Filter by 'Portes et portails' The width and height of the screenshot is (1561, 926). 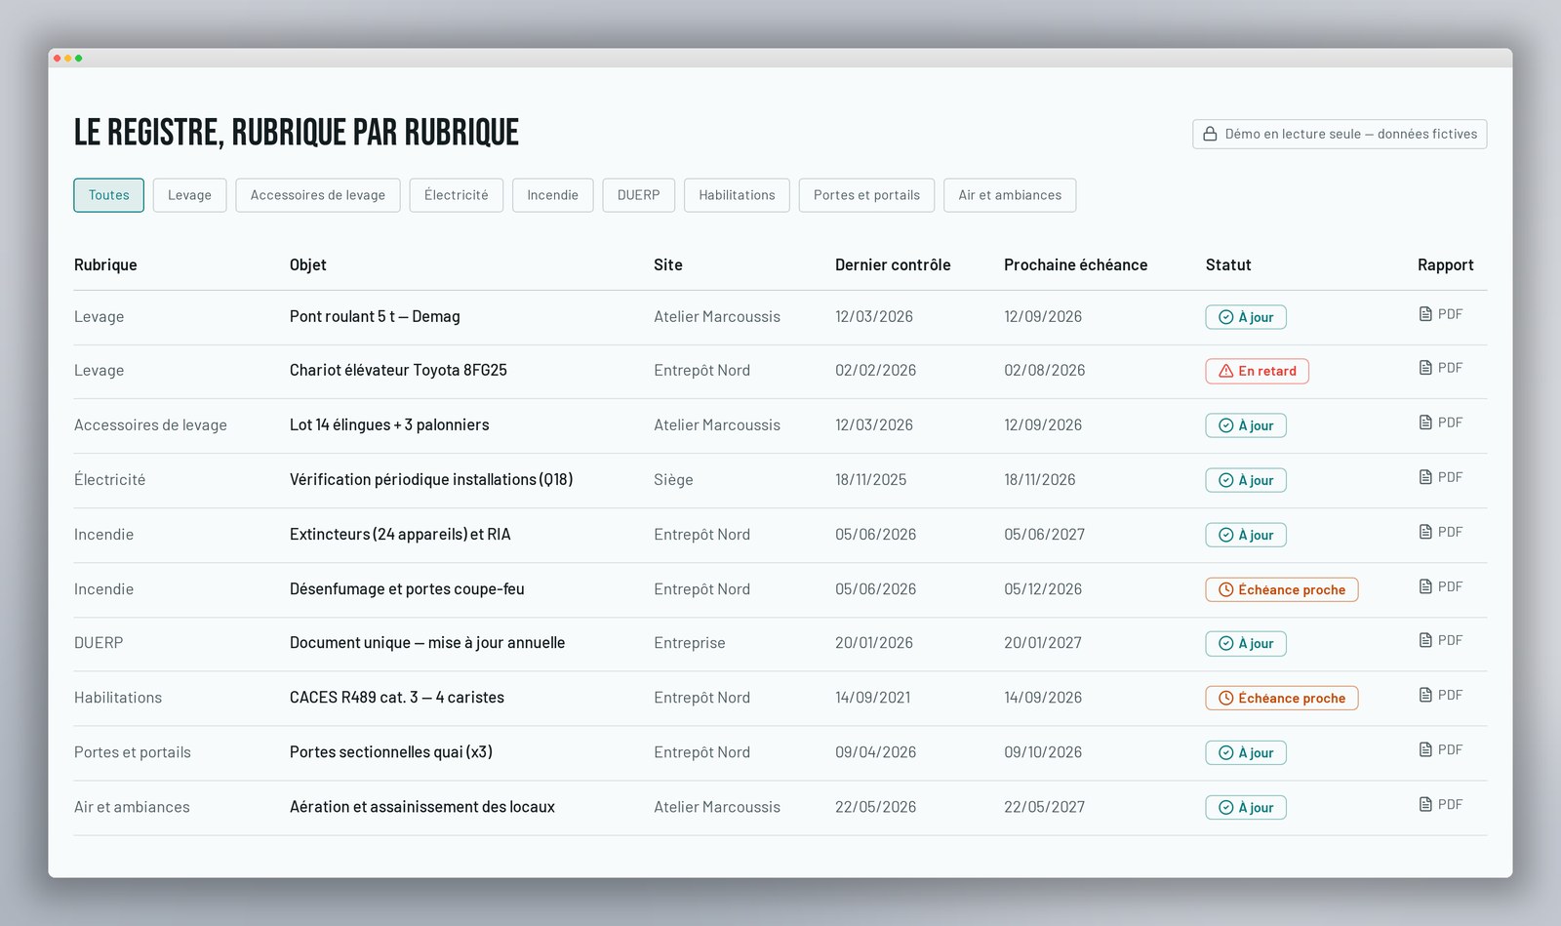866,195
